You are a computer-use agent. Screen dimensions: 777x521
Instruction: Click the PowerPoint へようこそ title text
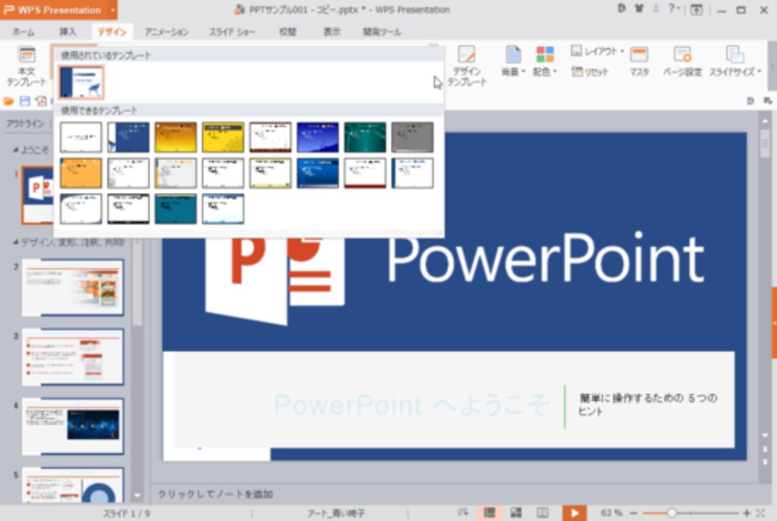coord(412,406)
